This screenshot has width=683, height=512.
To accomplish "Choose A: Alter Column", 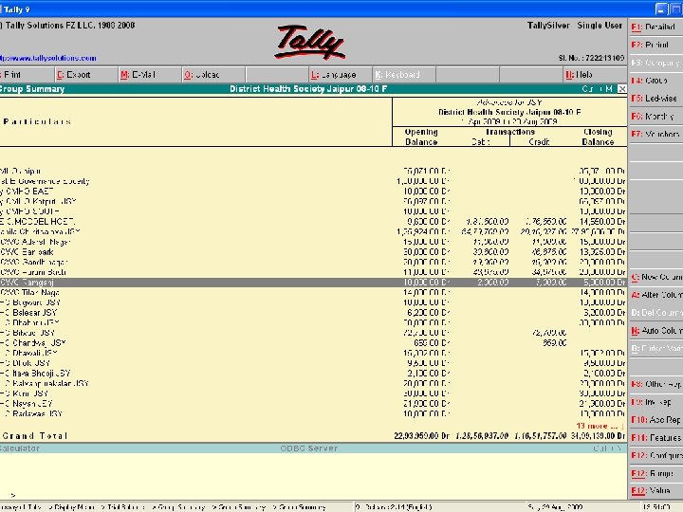I will coord(655,295).
